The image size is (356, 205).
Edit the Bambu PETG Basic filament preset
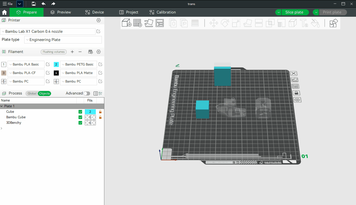click(100, 64)
